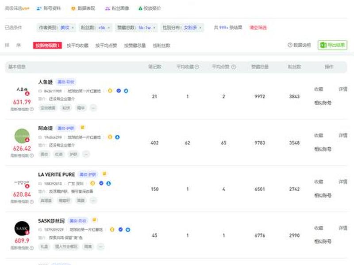Click the yellow flag icon beside SASK莎丝珂
This screenshot has width=354, height=265.
pos(94,220)
